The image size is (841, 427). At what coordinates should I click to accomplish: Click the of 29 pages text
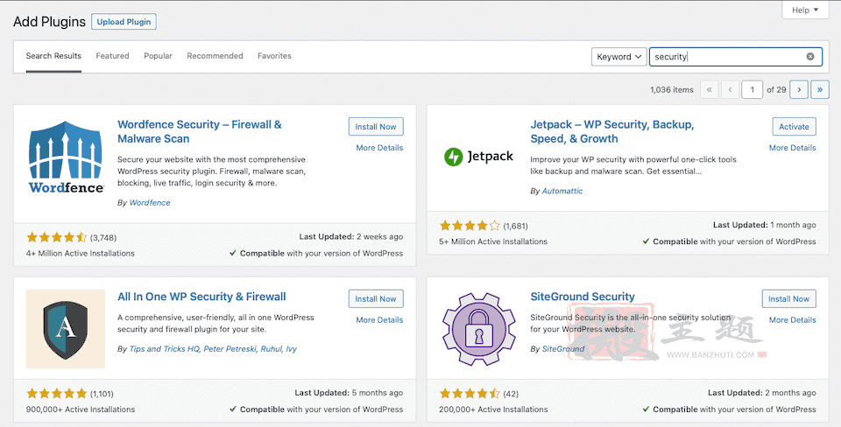(776, 90)
